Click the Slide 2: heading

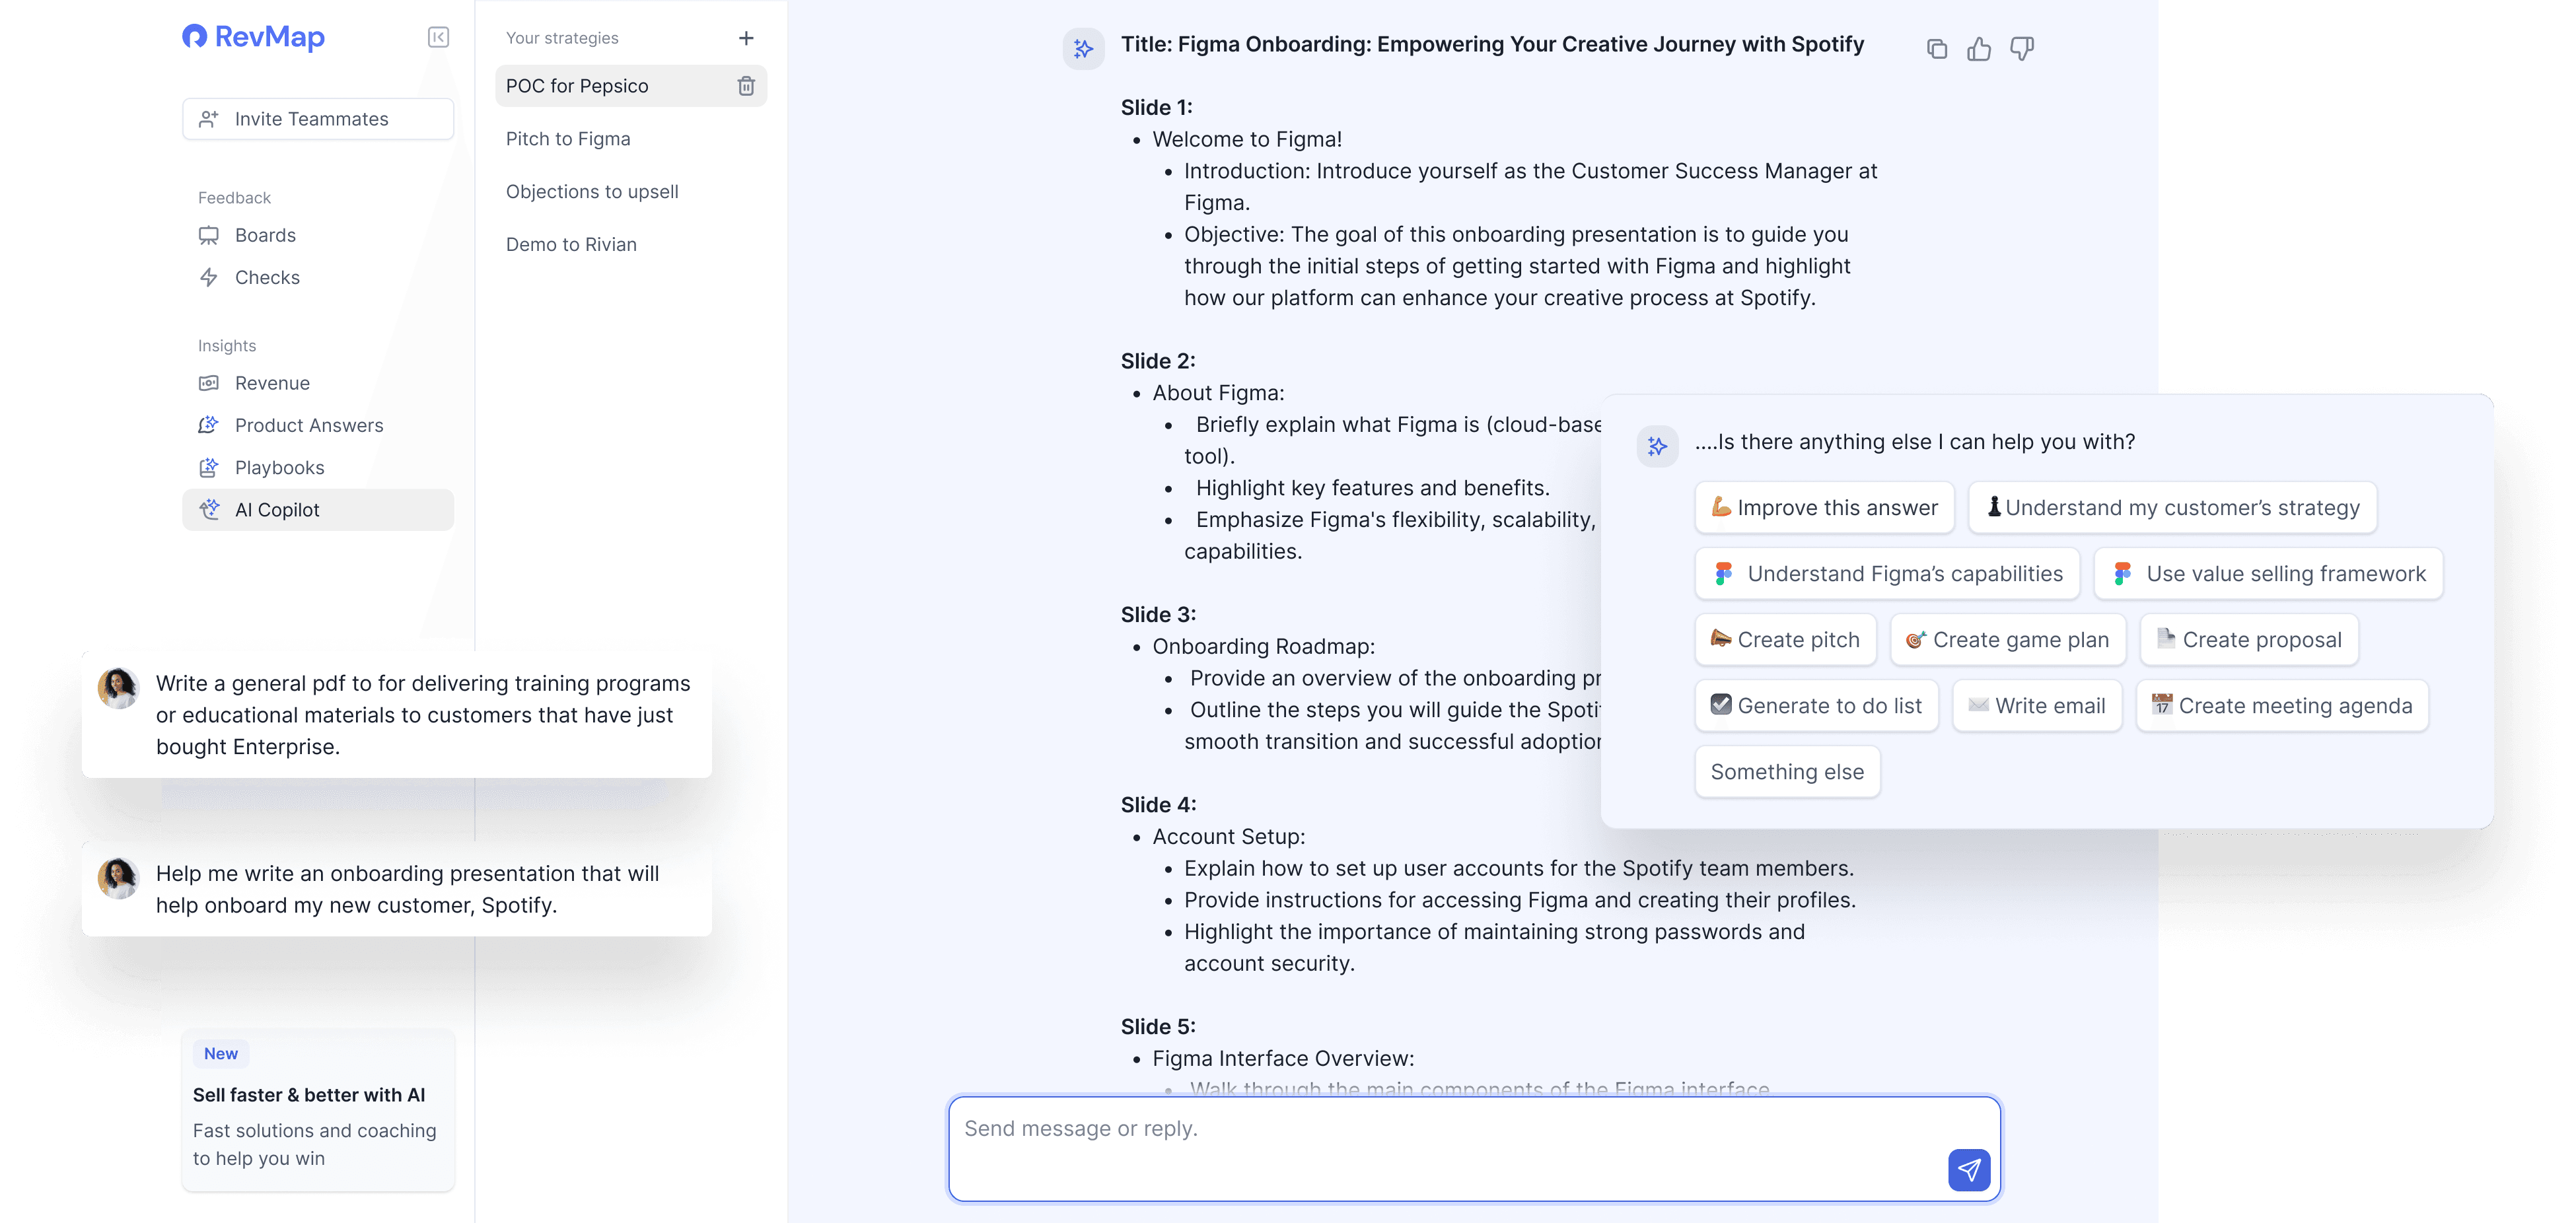[1158, 361]
